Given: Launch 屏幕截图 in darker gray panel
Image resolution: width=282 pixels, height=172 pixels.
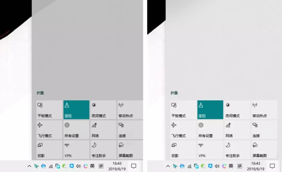Looking at the screenshot, I should (x=130, y=150).
